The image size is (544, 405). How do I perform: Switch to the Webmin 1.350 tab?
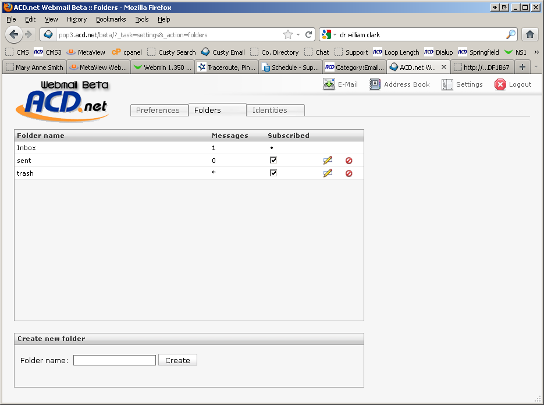(162, 67)
